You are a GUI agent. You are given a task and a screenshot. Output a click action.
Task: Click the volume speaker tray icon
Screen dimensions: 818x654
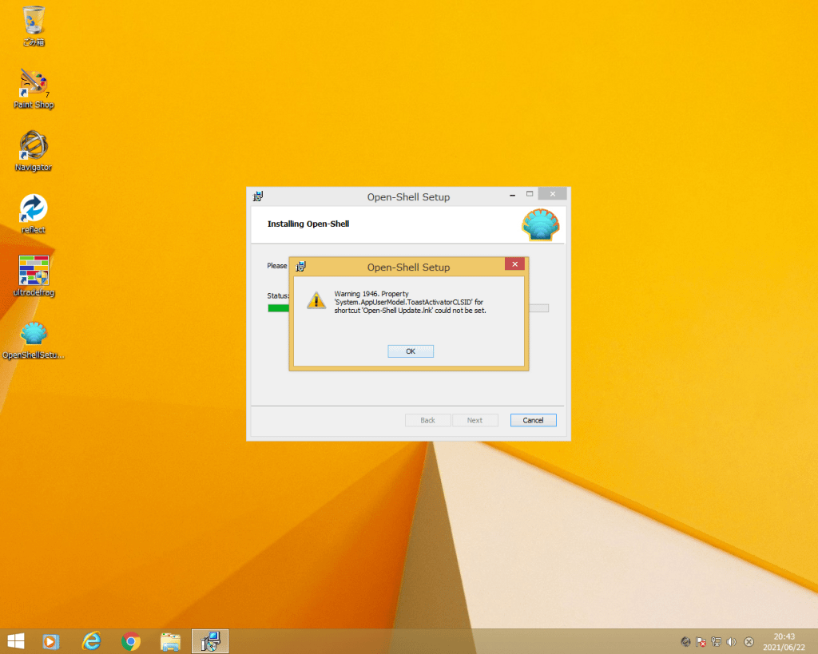pos(732,642)
